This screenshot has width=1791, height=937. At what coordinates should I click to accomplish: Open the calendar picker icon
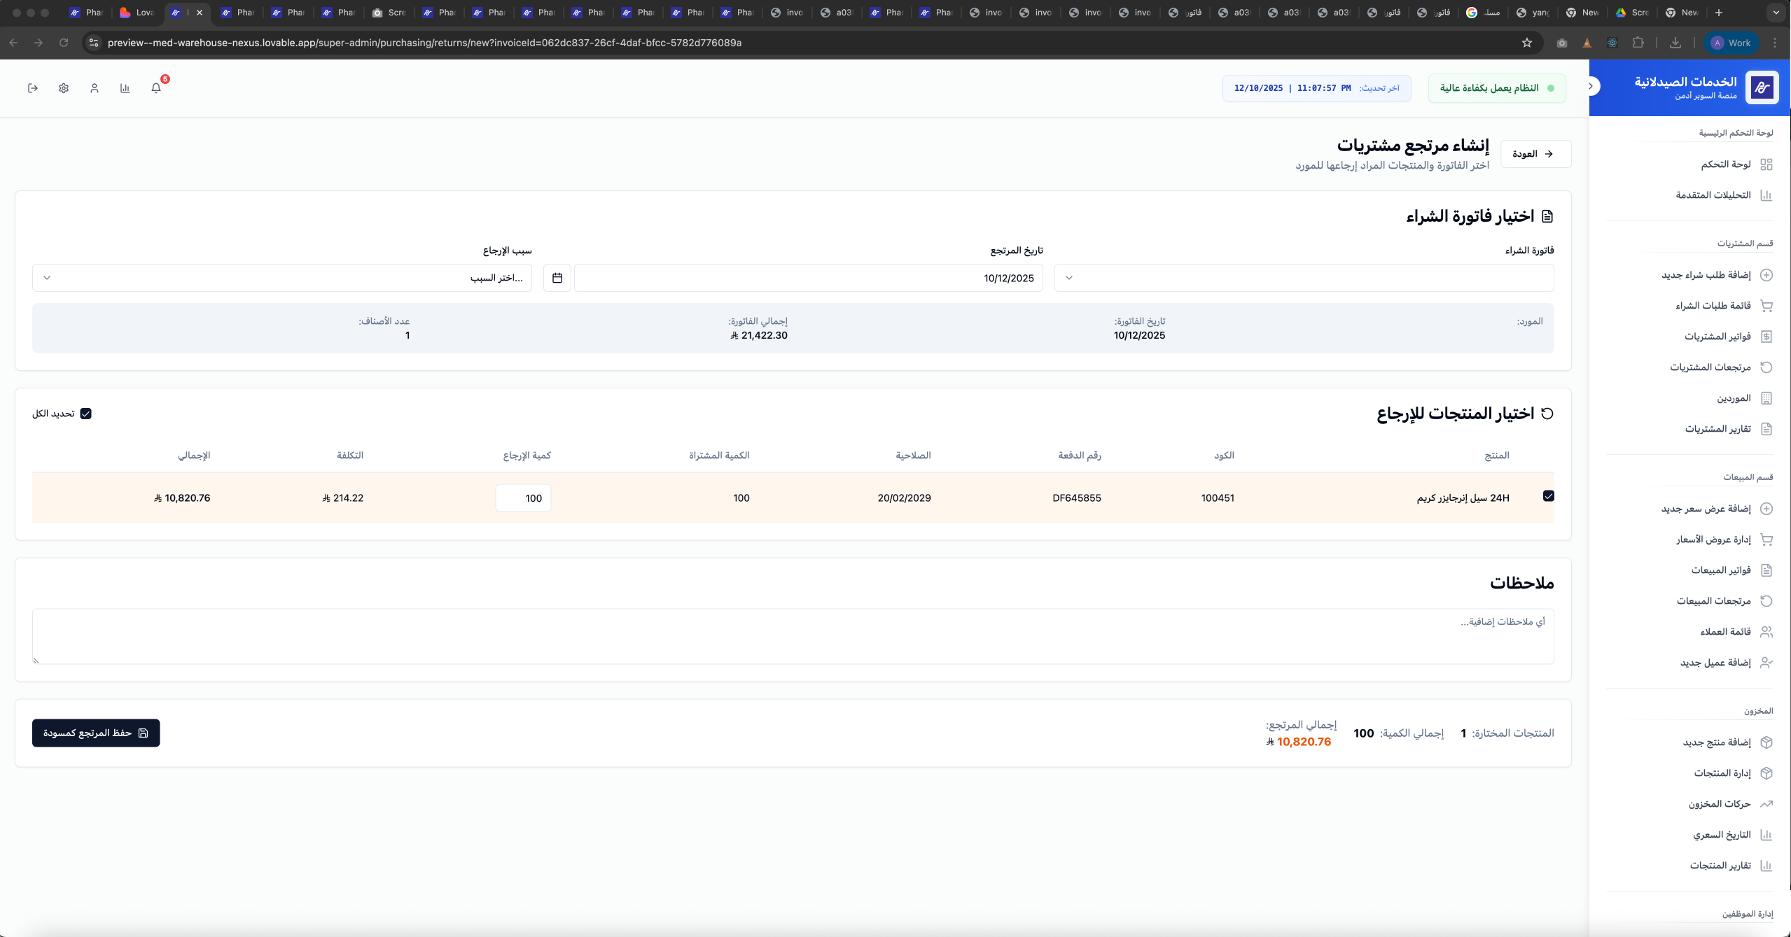[557, 278]
